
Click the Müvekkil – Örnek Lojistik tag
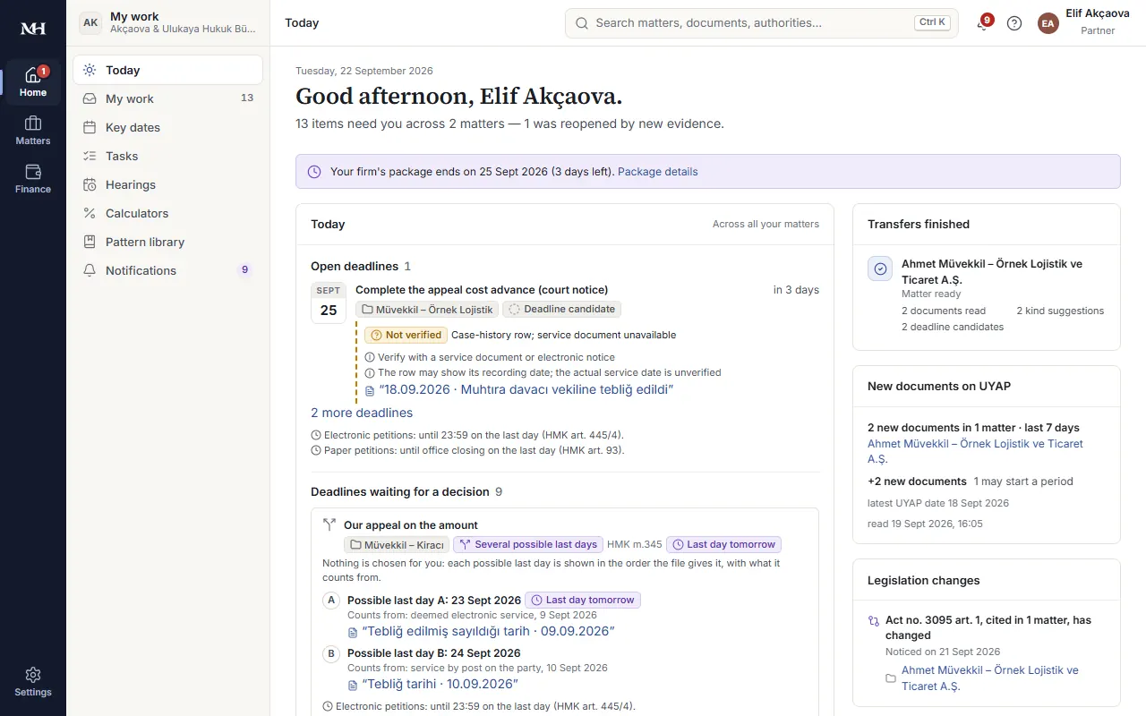426,310
